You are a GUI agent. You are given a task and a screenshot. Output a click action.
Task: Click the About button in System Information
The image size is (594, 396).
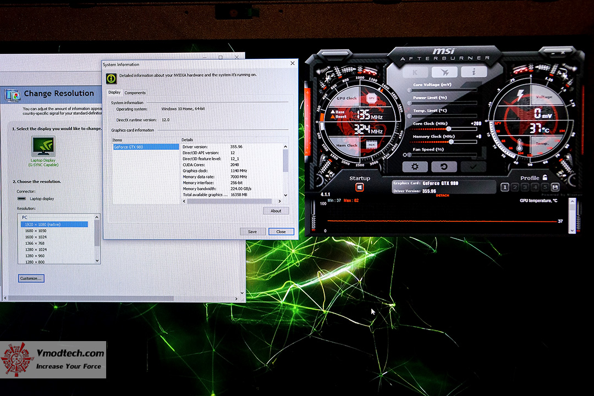click(x=276, y=211)
